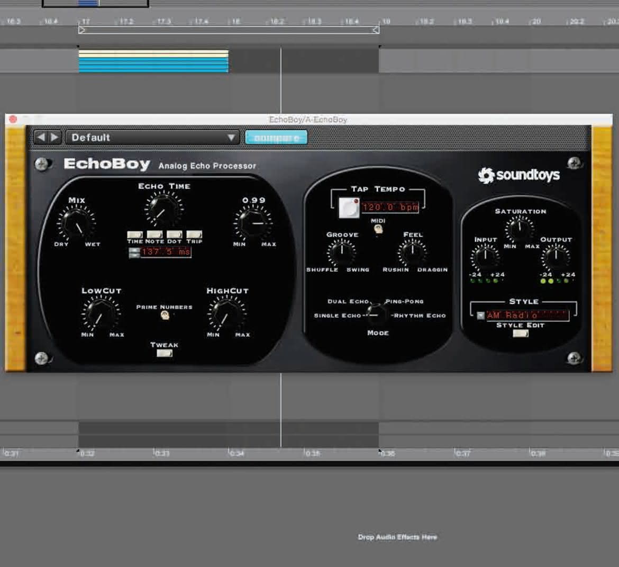Click the Saturation knob
This screenshot has height=567, width=619.
click(x=520, y=229)
